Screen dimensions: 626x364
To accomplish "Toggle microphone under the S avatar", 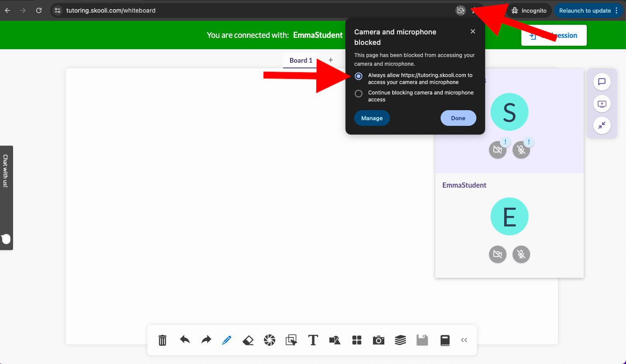I will [521, 150].
